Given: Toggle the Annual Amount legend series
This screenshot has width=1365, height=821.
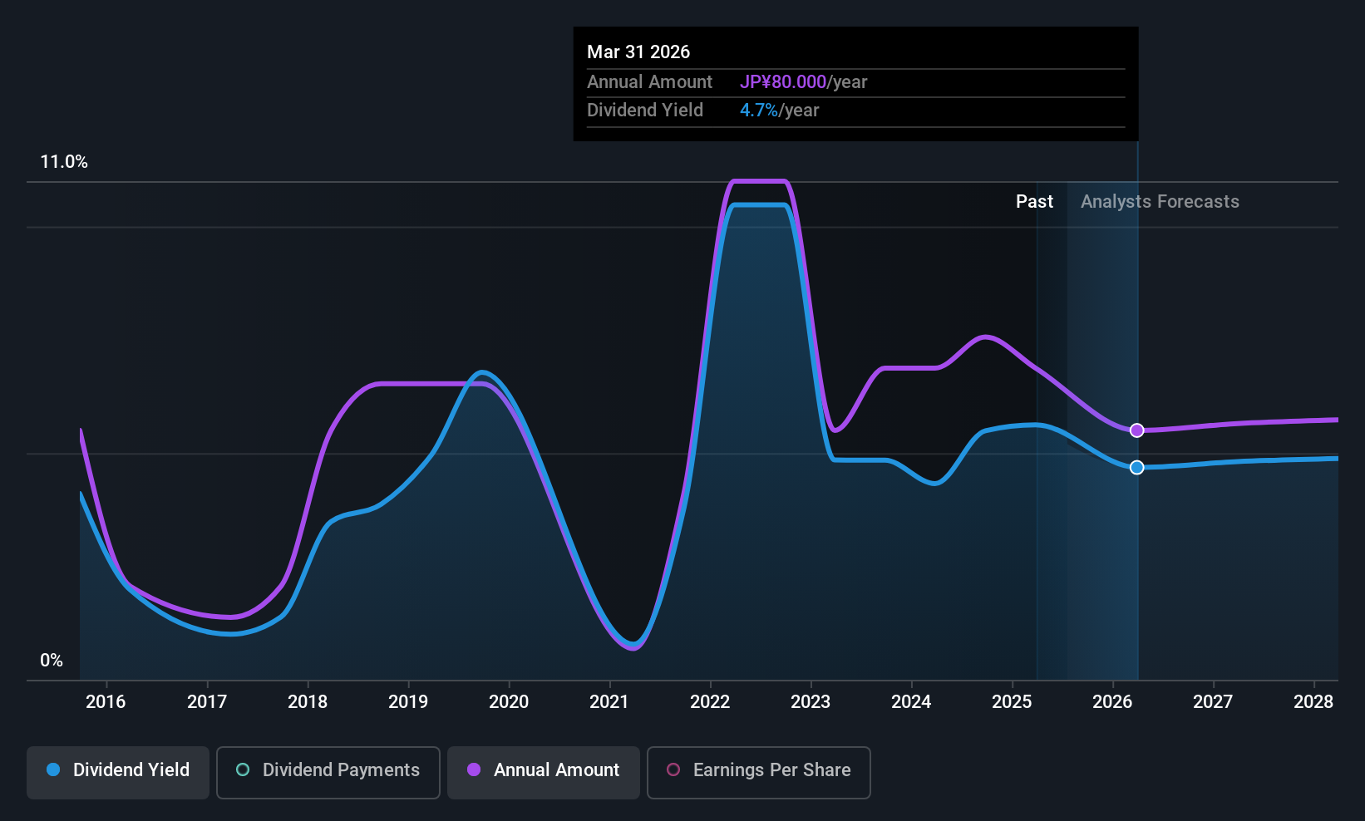Looking at the screenshot, I should (544, 772).
